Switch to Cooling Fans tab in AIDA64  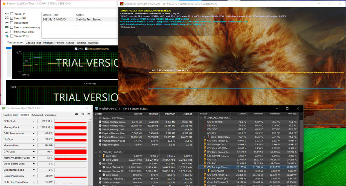pyautogui.click(x=33, y=43)
